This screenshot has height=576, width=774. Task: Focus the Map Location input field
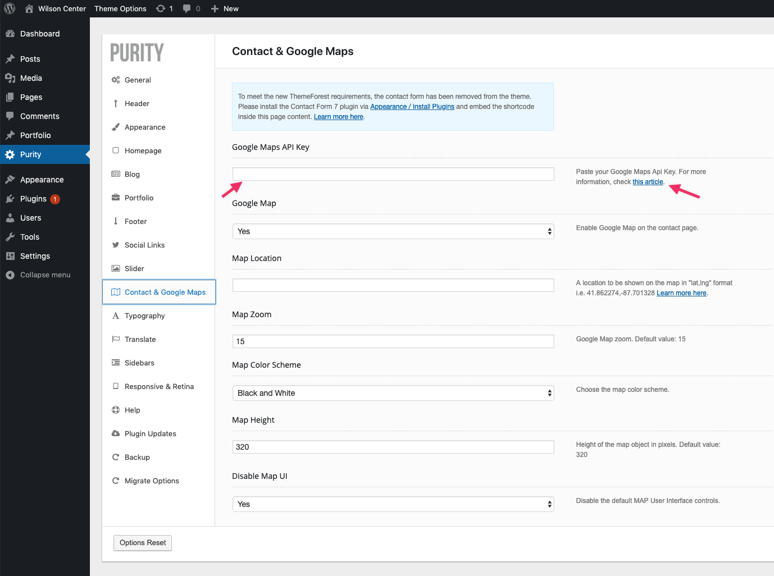393,285
